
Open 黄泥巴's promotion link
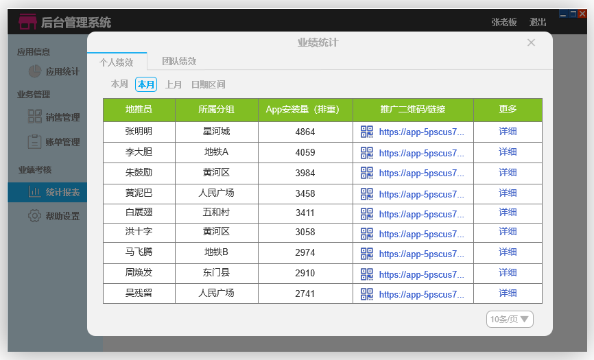421,194
